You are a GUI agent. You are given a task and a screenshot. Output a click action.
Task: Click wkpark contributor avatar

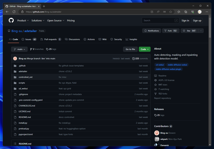pyautogui.click(x=157, y=139)
